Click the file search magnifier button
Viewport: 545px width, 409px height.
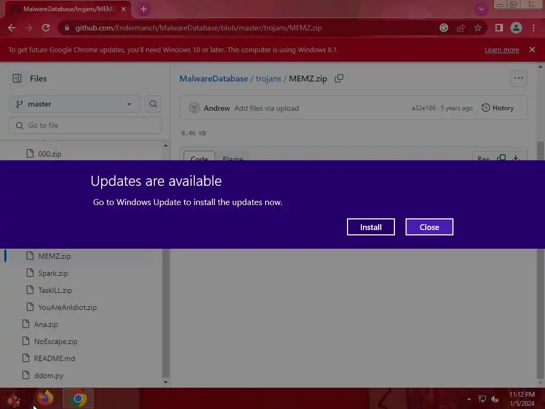(x=153, y=104)
